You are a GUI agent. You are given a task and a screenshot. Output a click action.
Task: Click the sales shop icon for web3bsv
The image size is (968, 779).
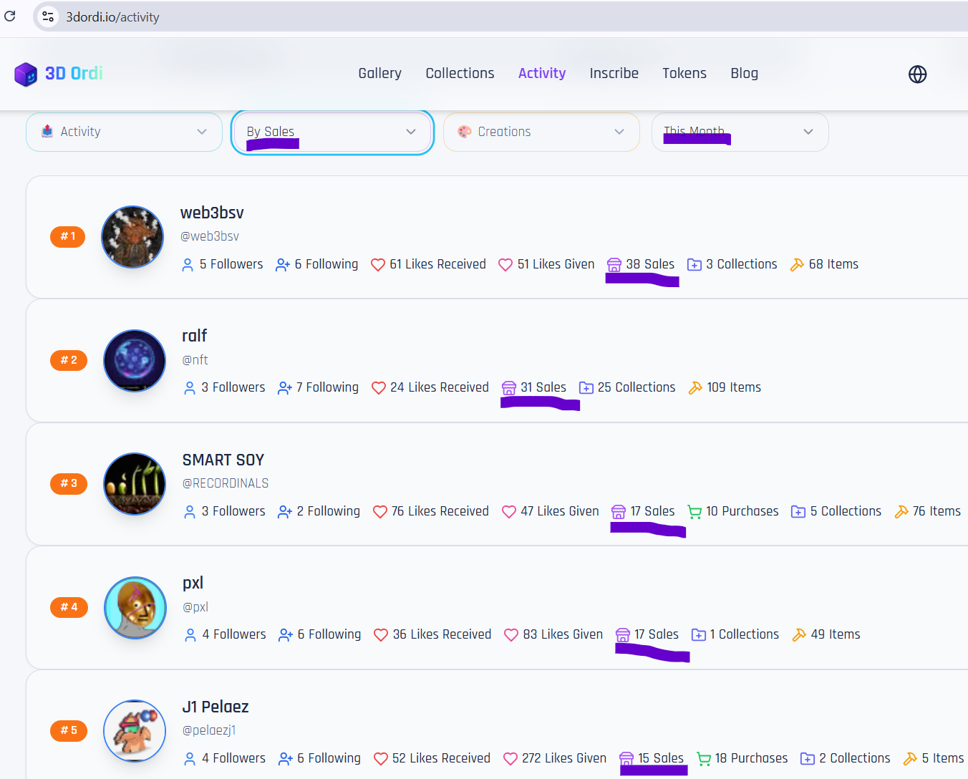click(614, 265)
